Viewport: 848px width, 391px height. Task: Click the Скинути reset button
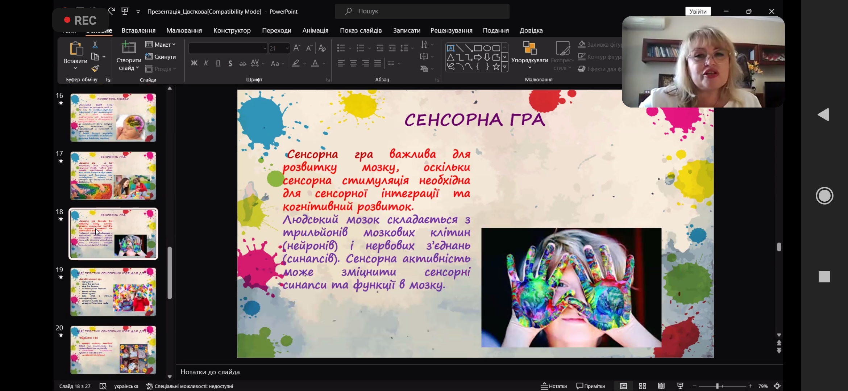point(161,57)
